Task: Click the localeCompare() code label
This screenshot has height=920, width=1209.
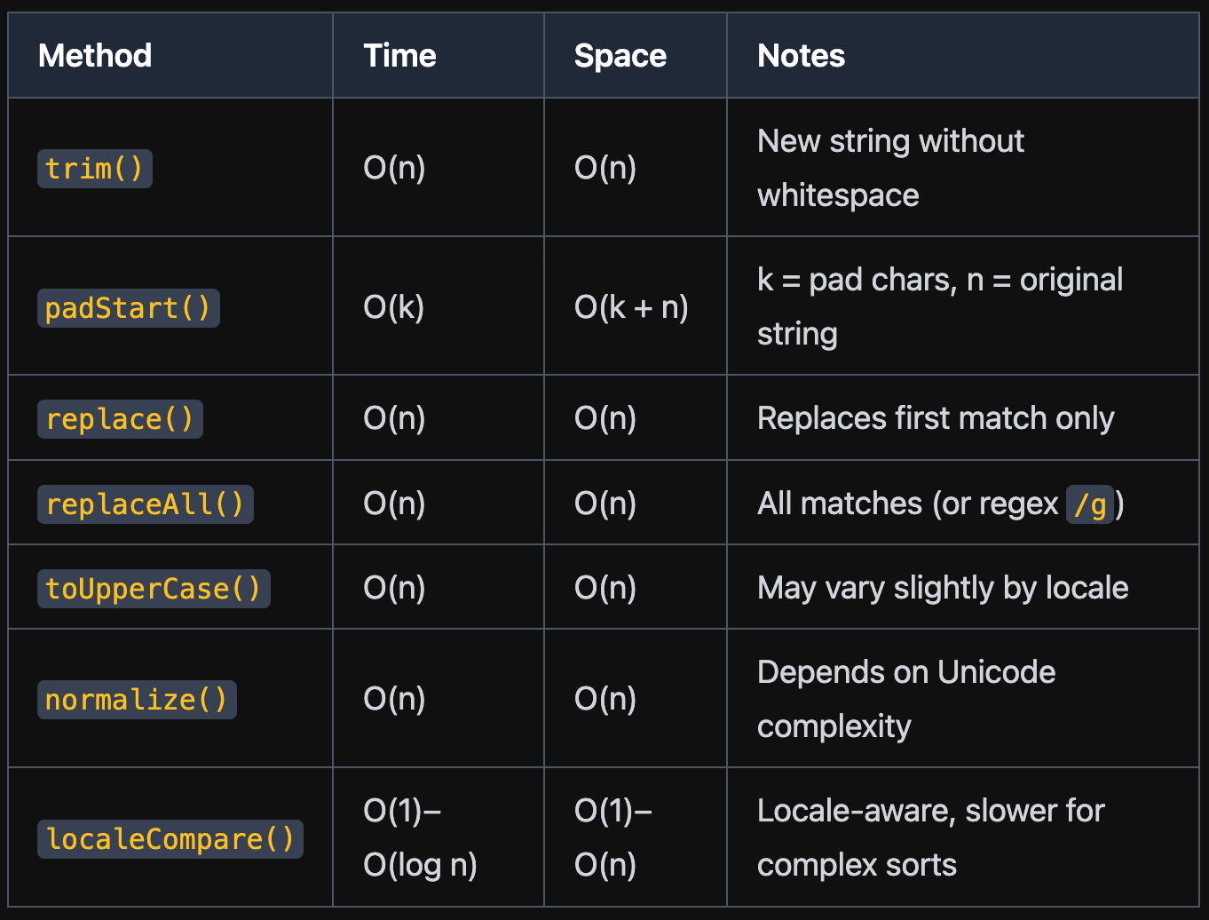Action: (170, 839)
